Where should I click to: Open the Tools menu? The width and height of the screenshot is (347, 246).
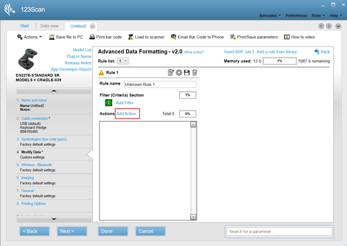coord(318,16)
